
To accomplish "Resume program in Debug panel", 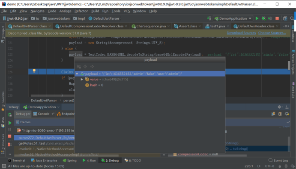I will pos(9,123).
